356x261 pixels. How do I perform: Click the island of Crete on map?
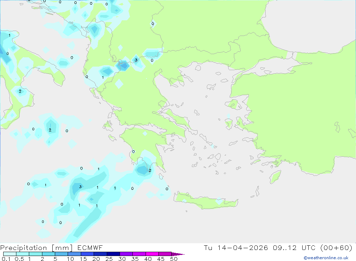(205, 200)
